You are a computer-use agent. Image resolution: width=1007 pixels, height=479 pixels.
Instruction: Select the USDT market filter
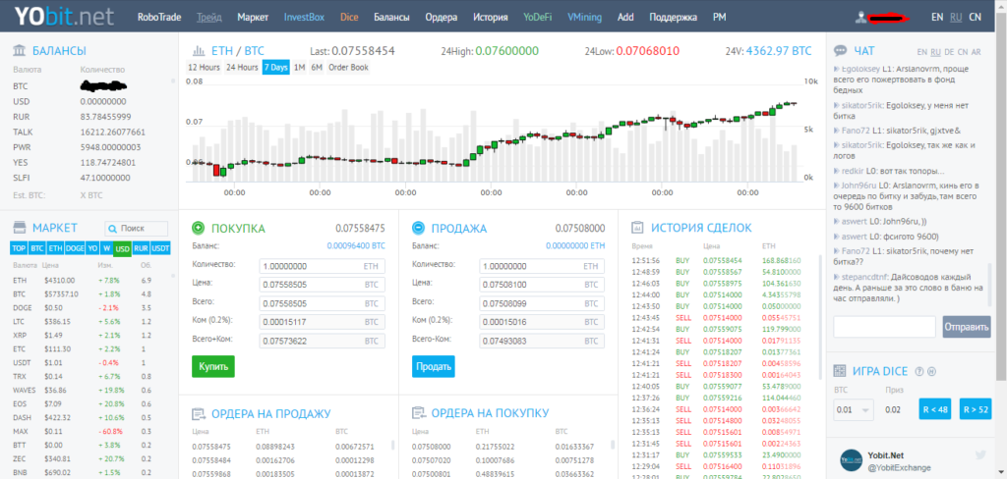click(x=160, y=248)
